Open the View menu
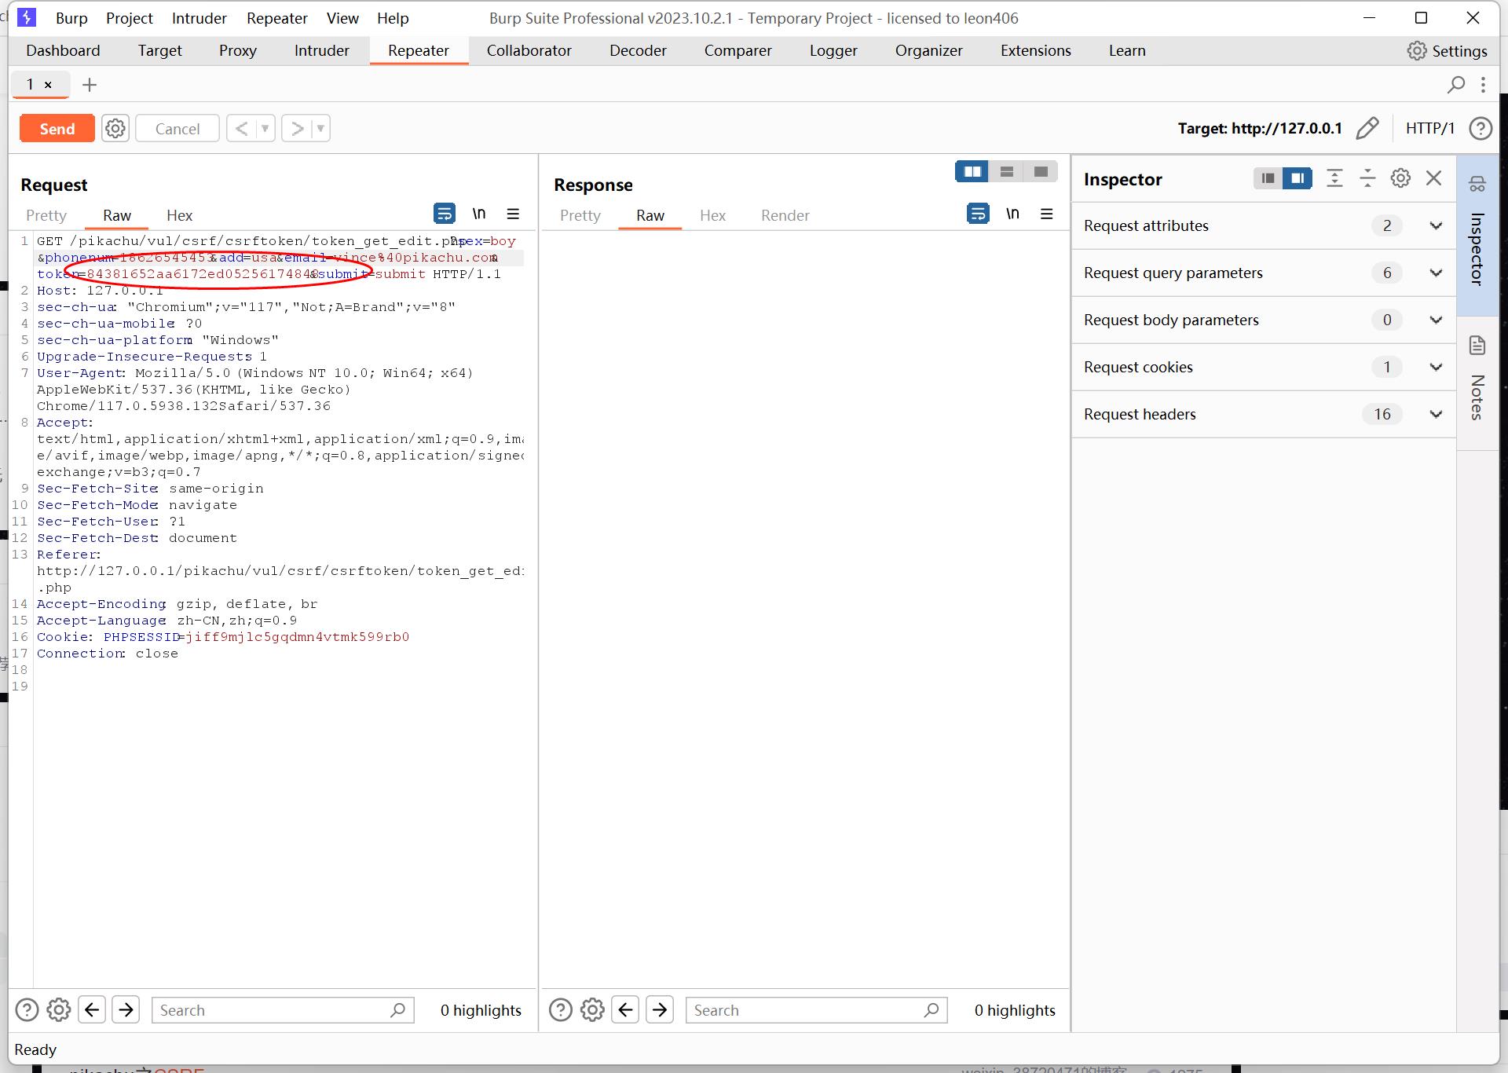 coord(342,18)
